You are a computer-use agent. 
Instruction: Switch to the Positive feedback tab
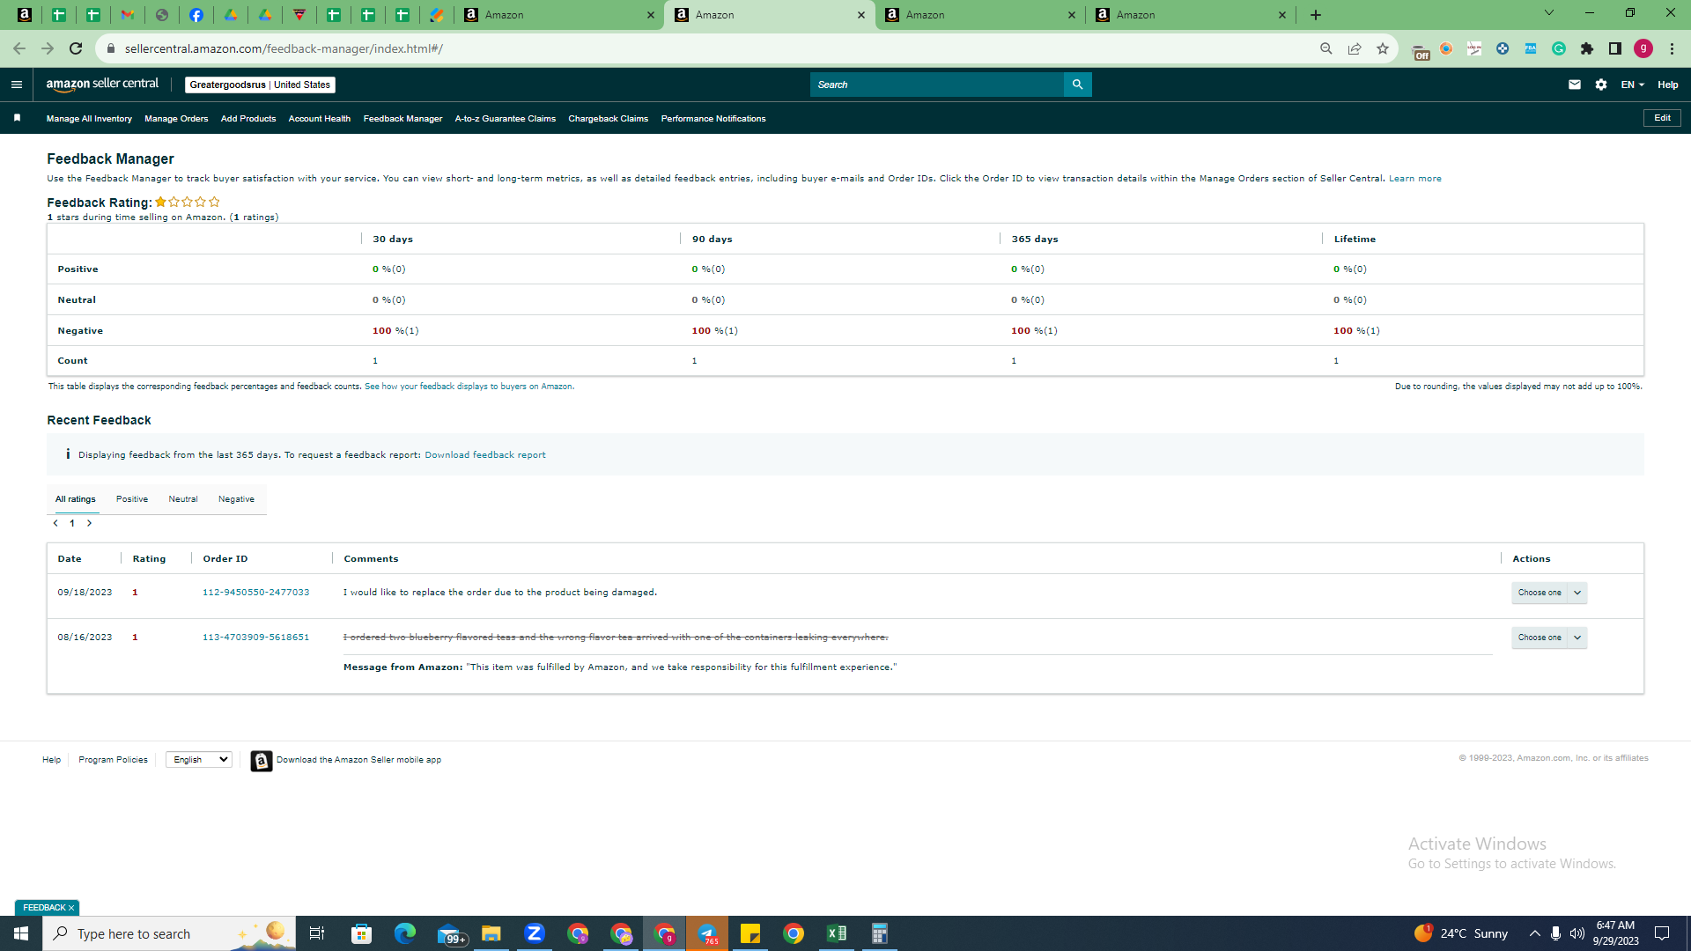(x=132, y=499)
